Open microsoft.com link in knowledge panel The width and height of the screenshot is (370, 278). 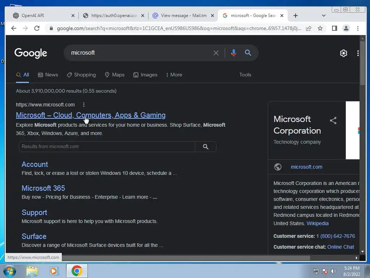click(306, 167)
